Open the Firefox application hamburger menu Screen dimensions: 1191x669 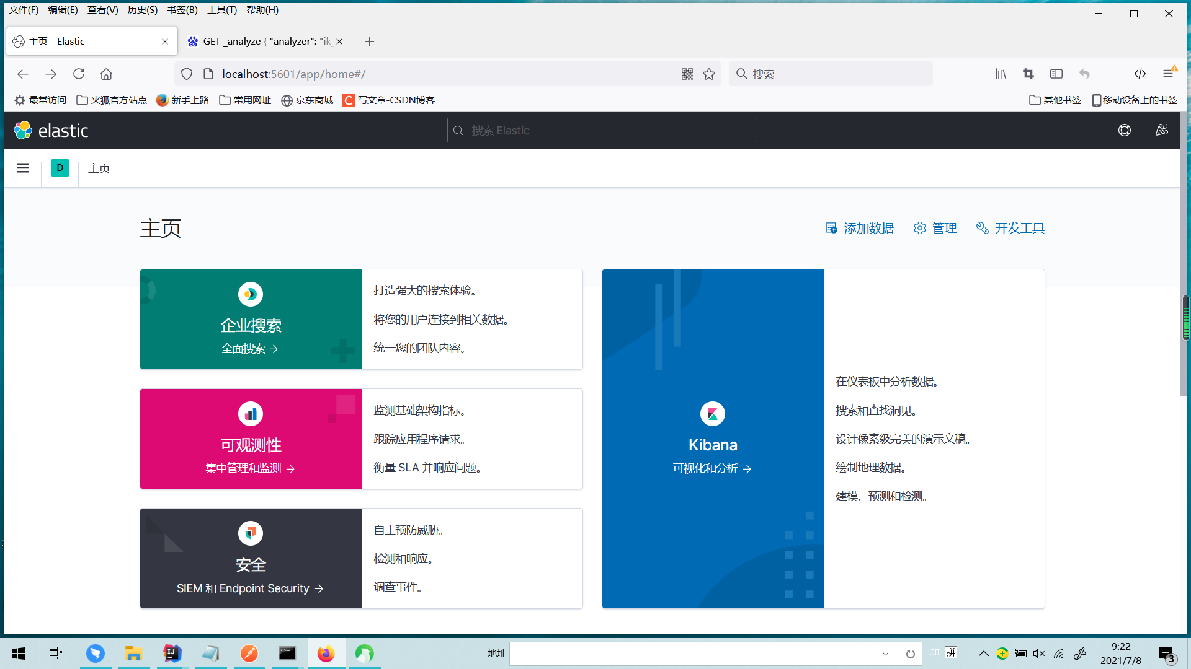[1168, 74]
